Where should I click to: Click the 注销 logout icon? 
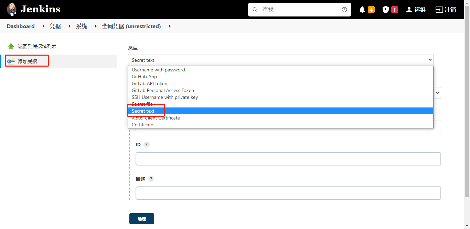439,10
